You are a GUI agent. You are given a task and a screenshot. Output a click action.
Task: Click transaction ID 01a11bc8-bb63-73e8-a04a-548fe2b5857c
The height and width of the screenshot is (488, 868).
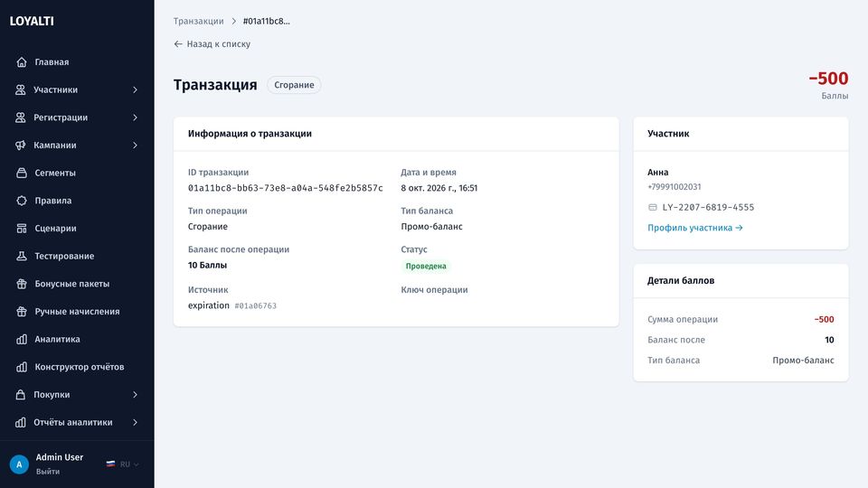285,188
